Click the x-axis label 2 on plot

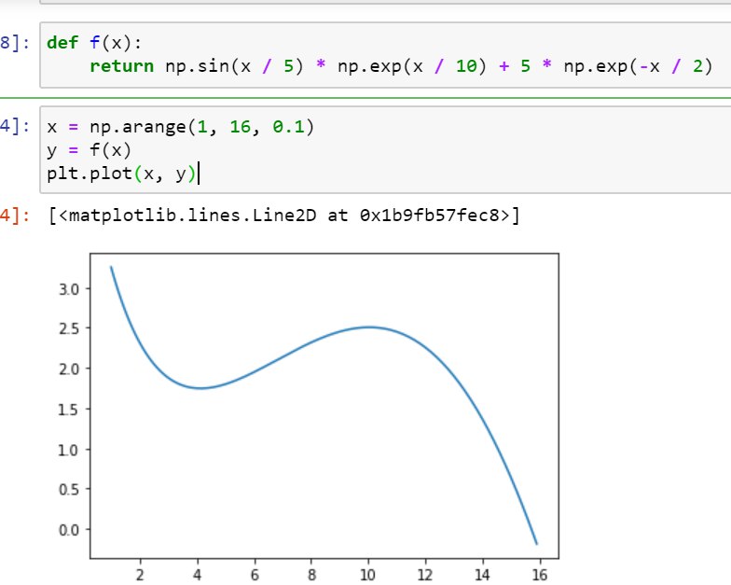(x=140, y=575)
